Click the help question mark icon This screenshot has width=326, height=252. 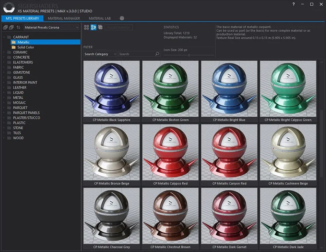coord(293,4)
